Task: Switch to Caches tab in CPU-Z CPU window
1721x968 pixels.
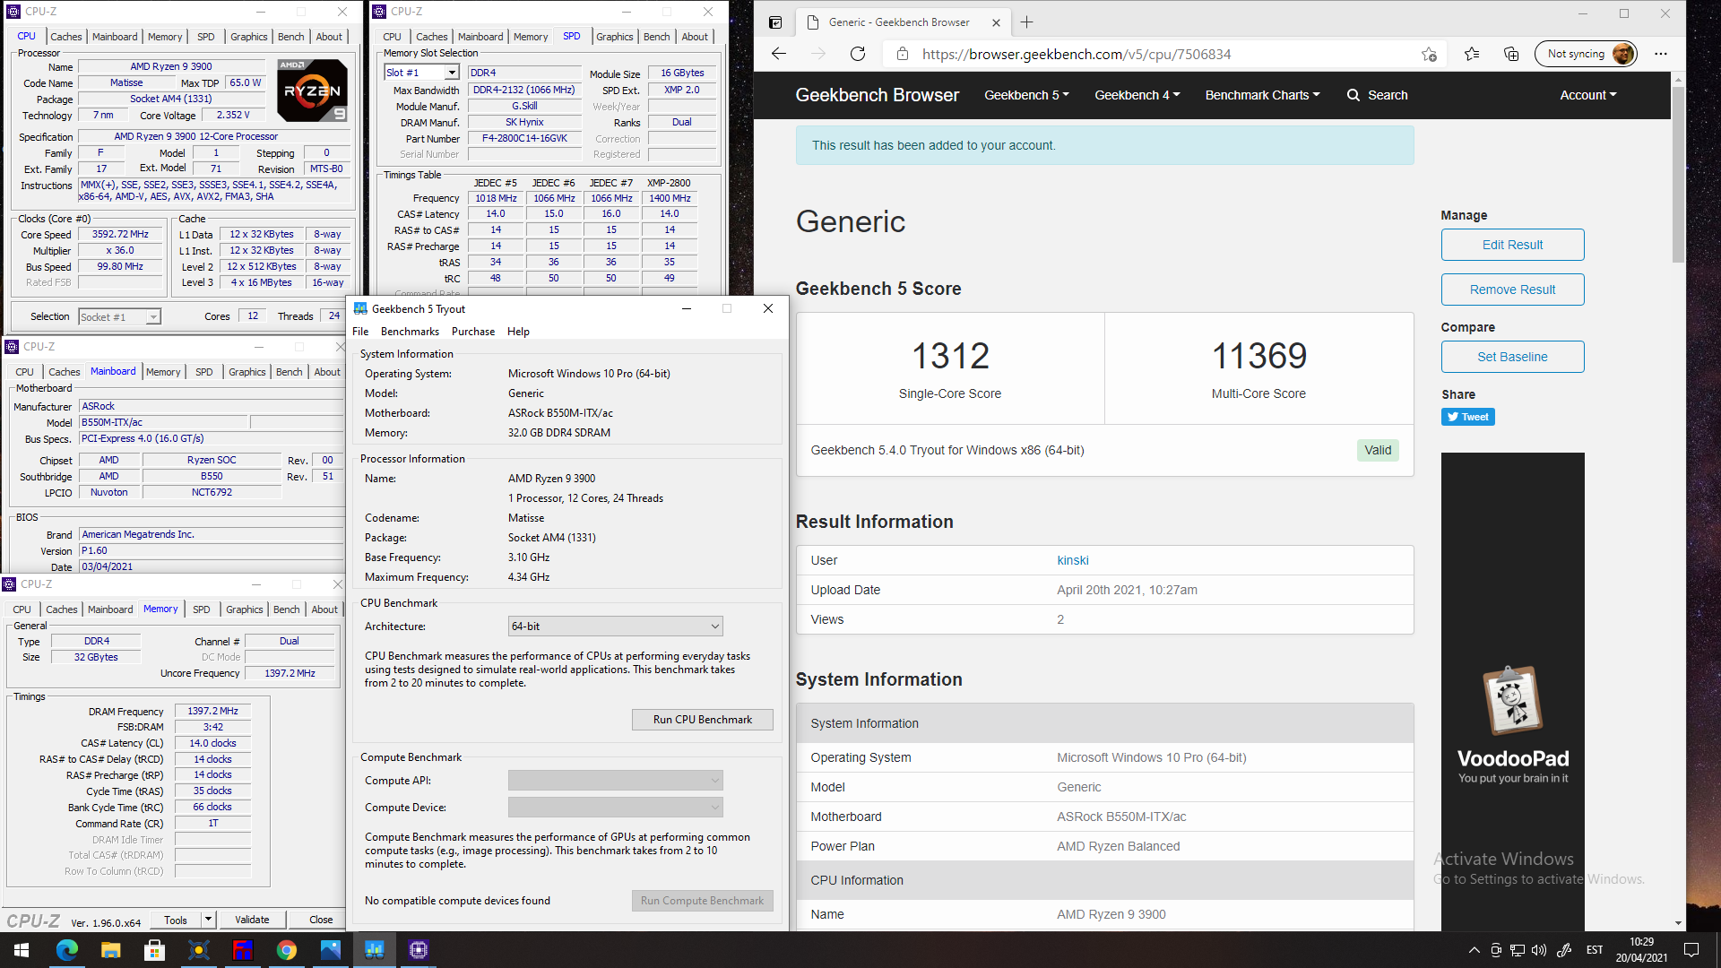Action: point(65,37)
